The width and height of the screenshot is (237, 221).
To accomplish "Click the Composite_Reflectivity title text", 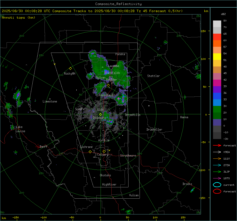I will tap(118, 4).
